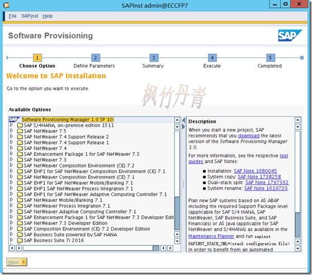Open SAP Note 1738258 system copy link
Screen dimensions: 312x275
[x=259, y=177]
